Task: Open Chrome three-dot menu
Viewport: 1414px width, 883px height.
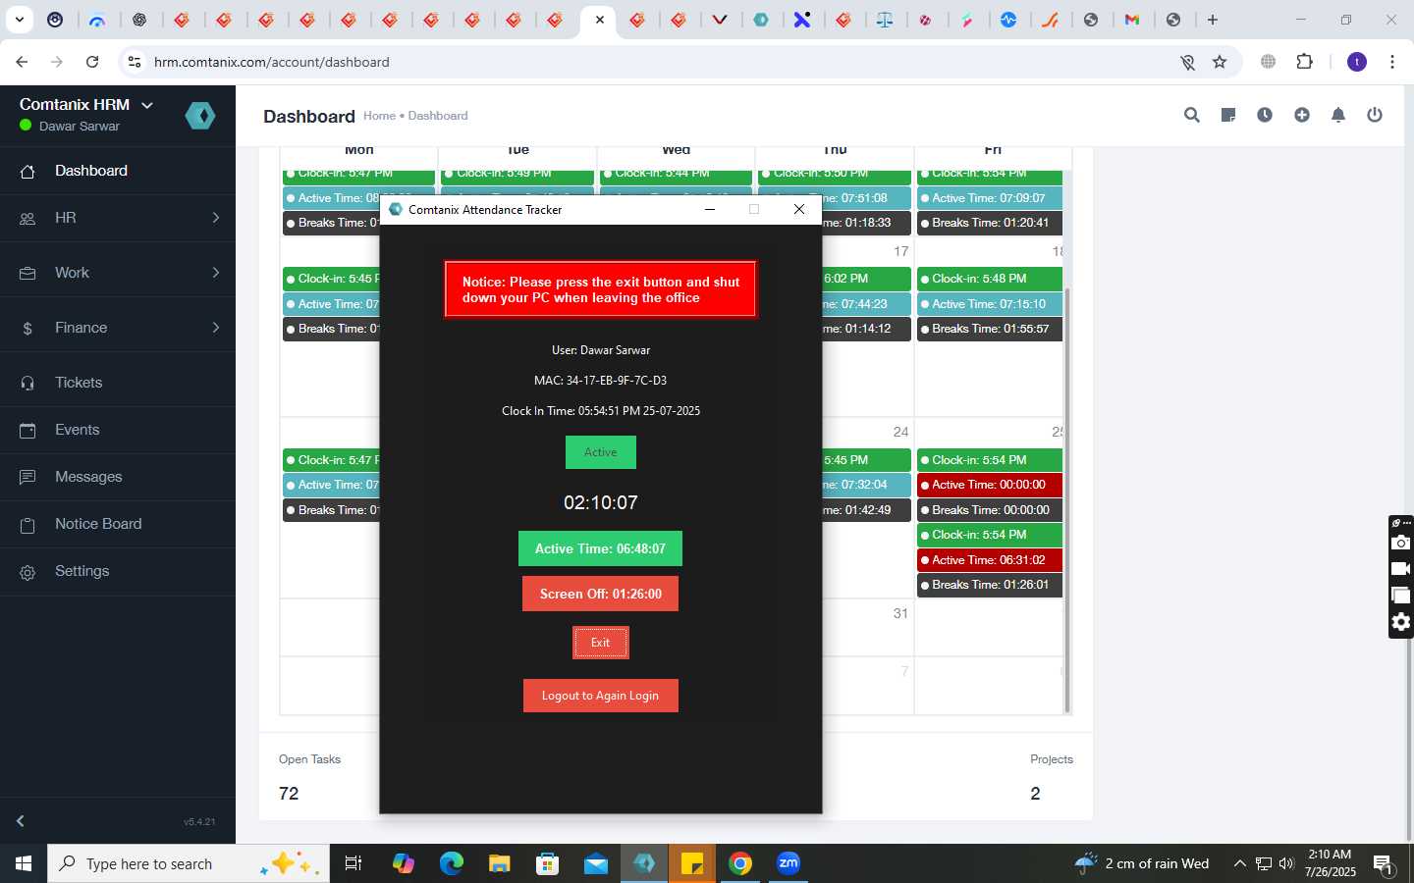Action: 1392,62
